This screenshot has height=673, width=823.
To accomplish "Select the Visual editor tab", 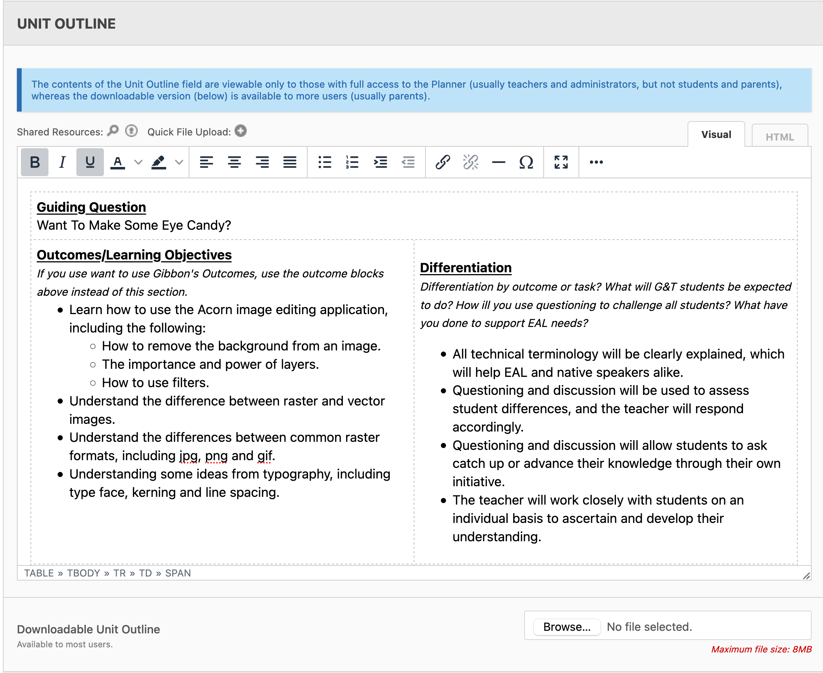I will (x=716, y=135).
